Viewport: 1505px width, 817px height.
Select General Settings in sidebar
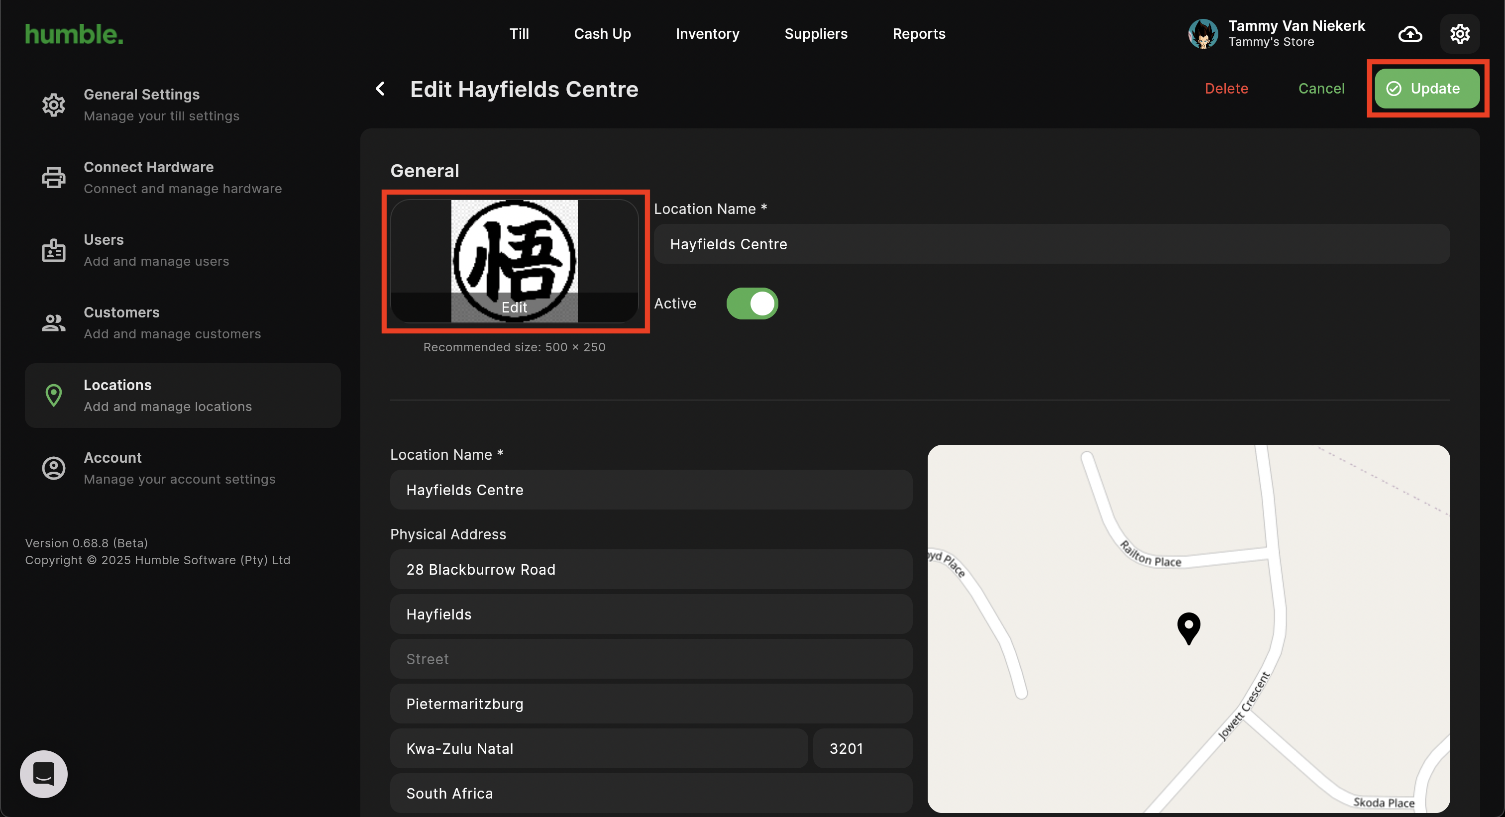182,105
